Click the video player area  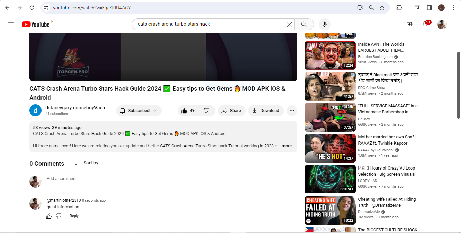coord(163,57)
